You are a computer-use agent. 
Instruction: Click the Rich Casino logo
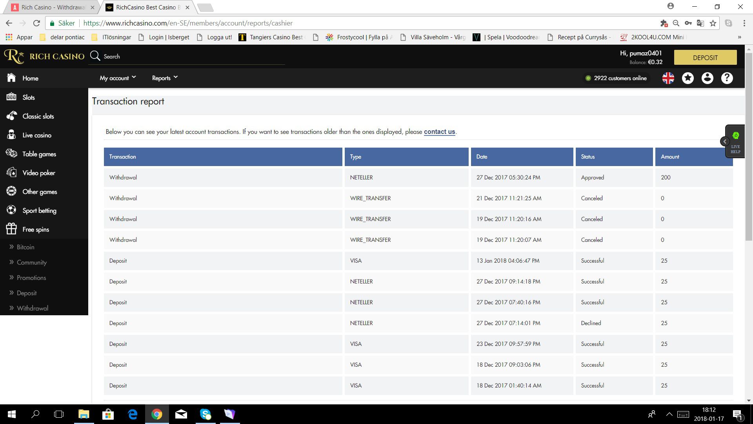click(44, 57)
